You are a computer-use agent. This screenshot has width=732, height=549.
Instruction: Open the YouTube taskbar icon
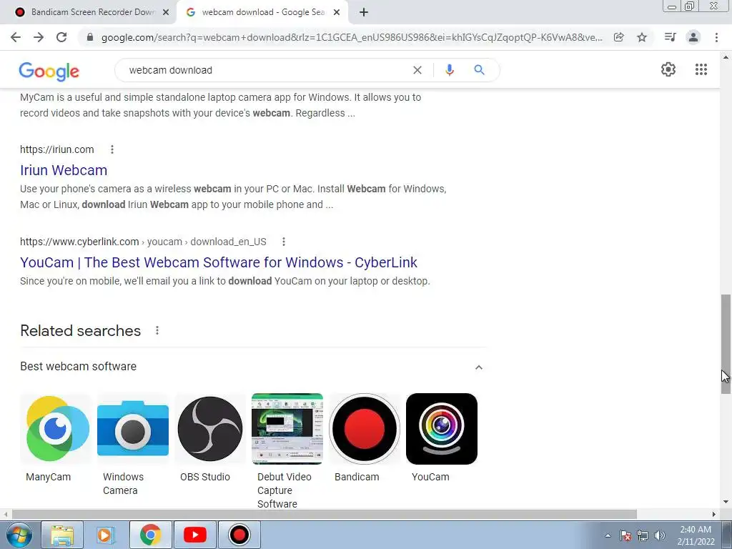click(195, 535)
